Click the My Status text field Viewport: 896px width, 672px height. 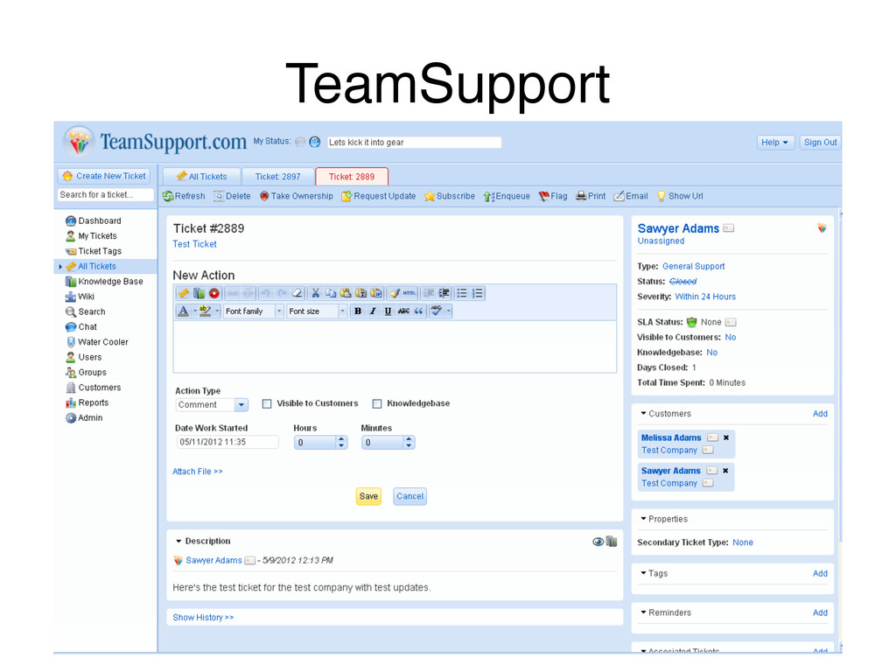pos(414,143)
